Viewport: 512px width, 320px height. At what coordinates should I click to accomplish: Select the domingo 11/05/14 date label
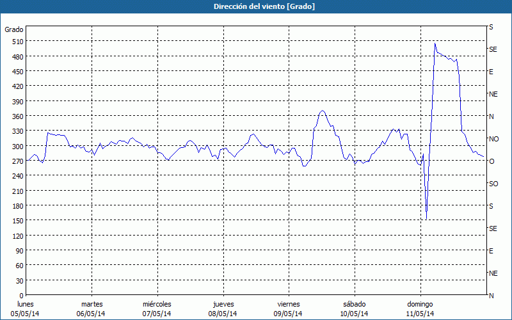click(x=419, y=308)
